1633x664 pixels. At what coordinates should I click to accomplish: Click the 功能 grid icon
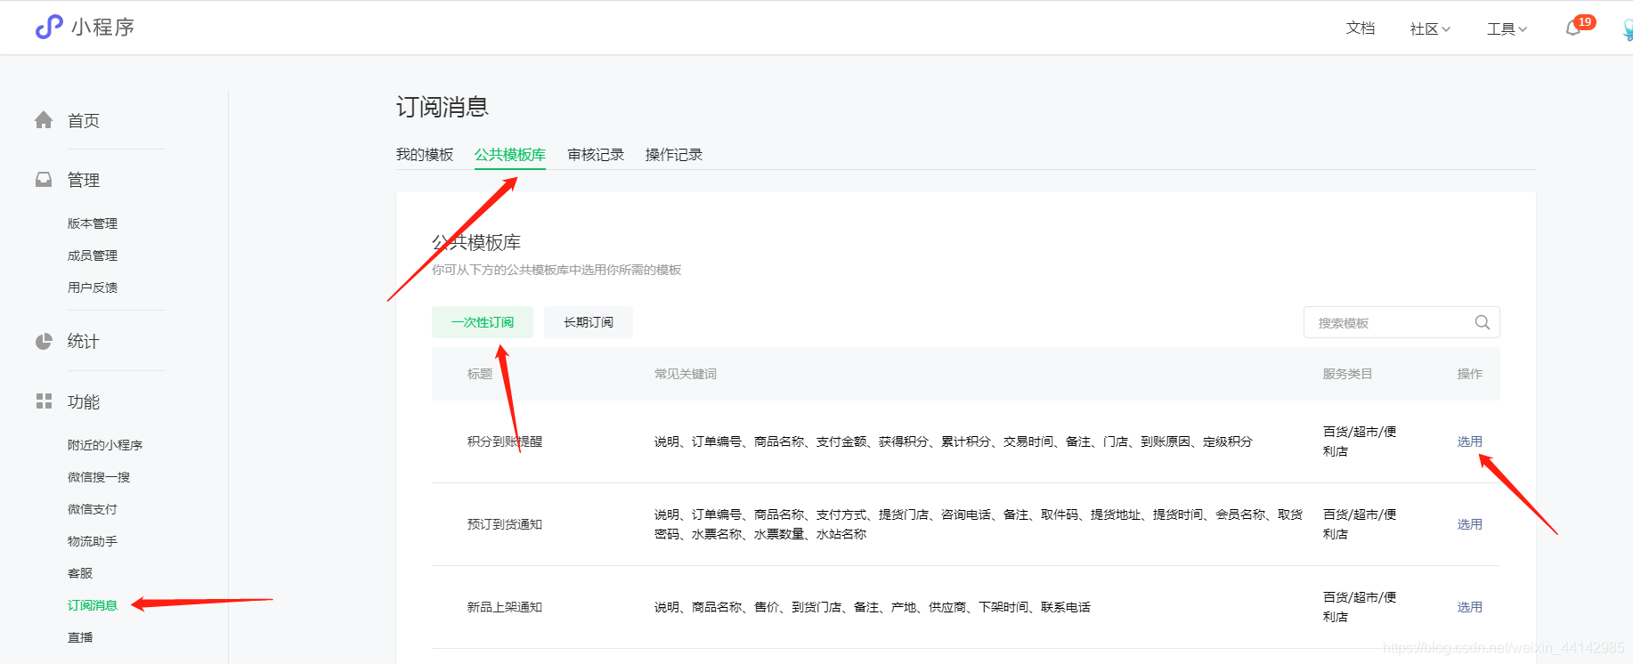[x=44, y=401]
